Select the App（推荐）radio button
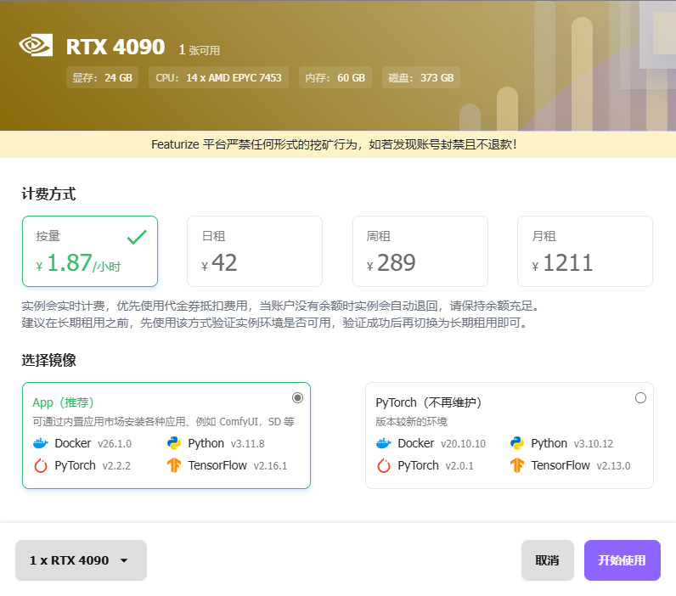This screenshot has width=676, height=596. pos(297,398)
